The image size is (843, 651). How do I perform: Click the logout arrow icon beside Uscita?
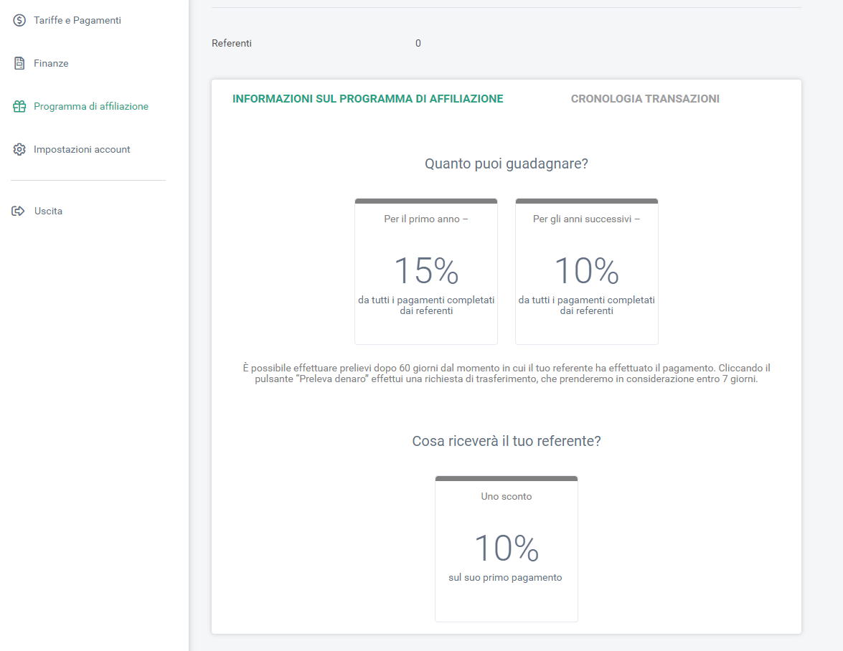tap(18, 211)
